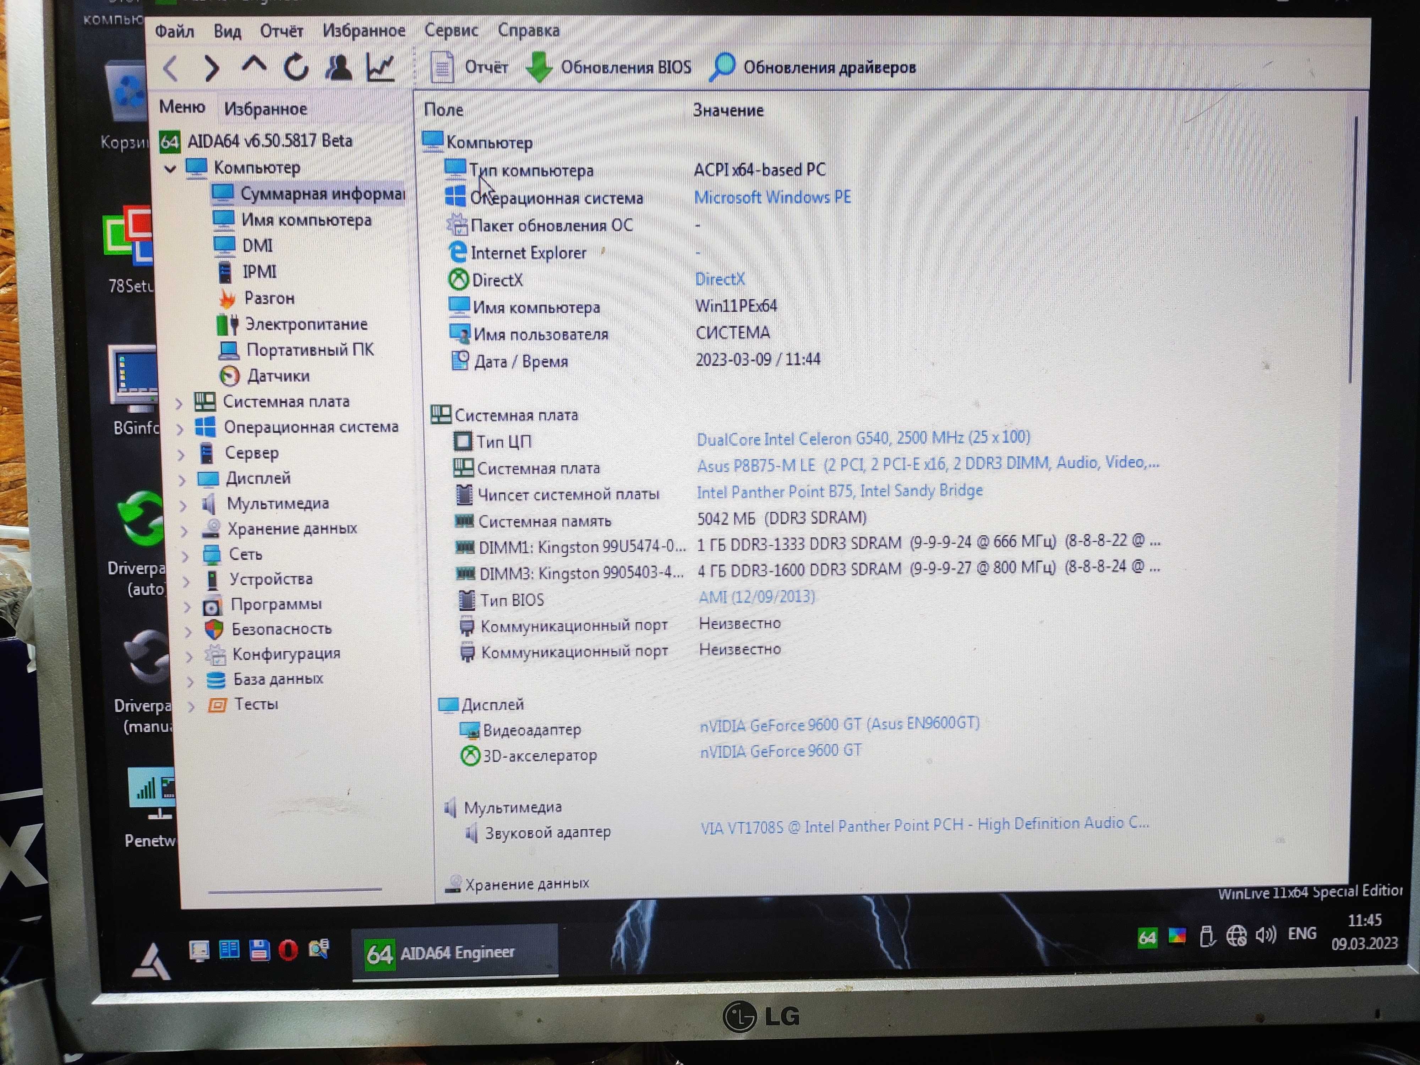Image resolution: width=1420 pixels, height=1065 pixels.
Task: Click the Безопасность shield icon
Action: click(214, 629)
